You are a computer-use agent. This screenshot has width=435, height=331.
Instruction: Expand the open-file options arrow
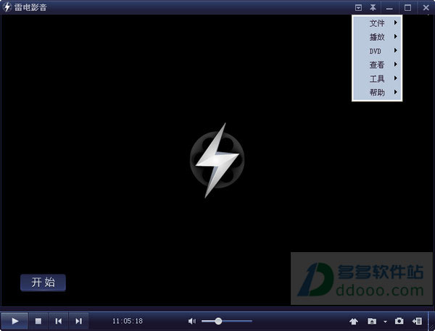click(385, 322)
